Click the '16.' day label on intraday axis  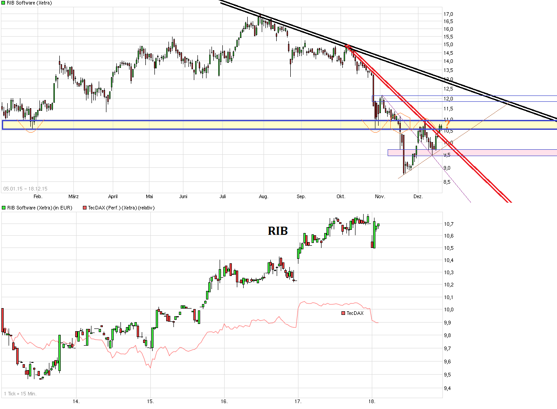pyautogui.click(x=224, y=401)
